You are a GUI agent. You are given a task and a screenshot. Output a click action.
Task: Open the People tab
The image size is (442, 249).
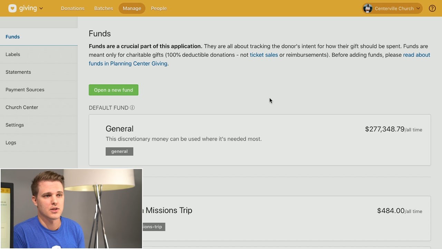pyautogui.click(x=159, y=8)
